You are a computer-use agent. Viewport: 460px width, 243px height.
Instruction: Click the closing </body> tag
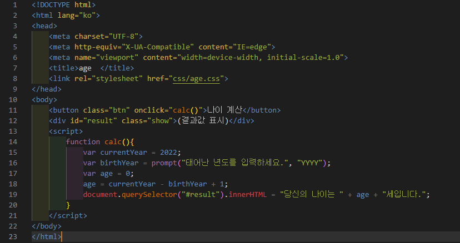click(47, 226)
